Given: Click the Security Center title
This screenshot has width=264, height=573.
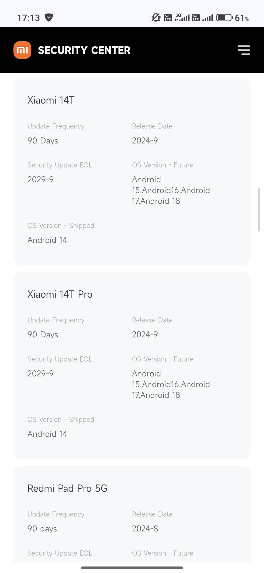Looking at the screenshot, I should tap(84, 50).
